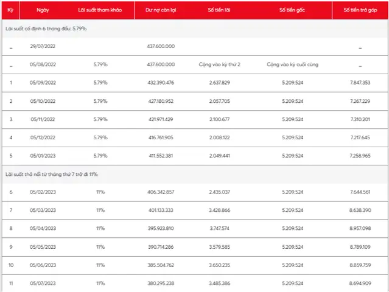
Task: Click balance 421.971.429
Action: (161, 119)
